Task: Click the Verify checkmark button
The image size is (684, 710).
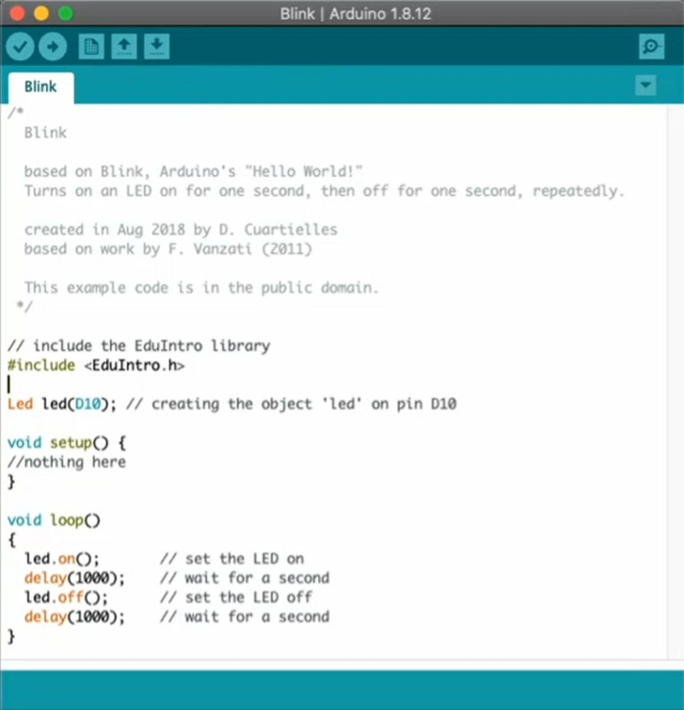Action: (x=20, y=47)
